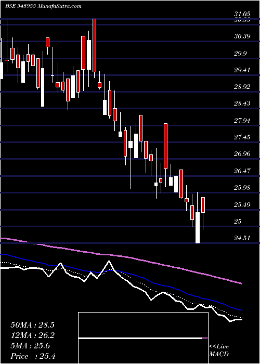Click the 31.05 price axis label
Screen dimensions: 260x364
(x=242, y=15)
